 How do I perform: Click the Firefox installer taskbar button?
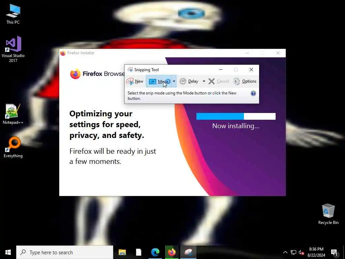172,252
